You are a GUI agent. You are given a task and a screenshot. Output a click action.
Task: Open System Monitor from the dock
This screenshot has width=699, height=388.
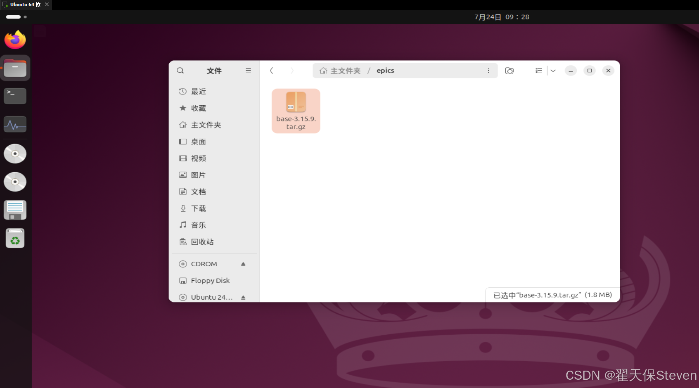click(x=15, y=124)
